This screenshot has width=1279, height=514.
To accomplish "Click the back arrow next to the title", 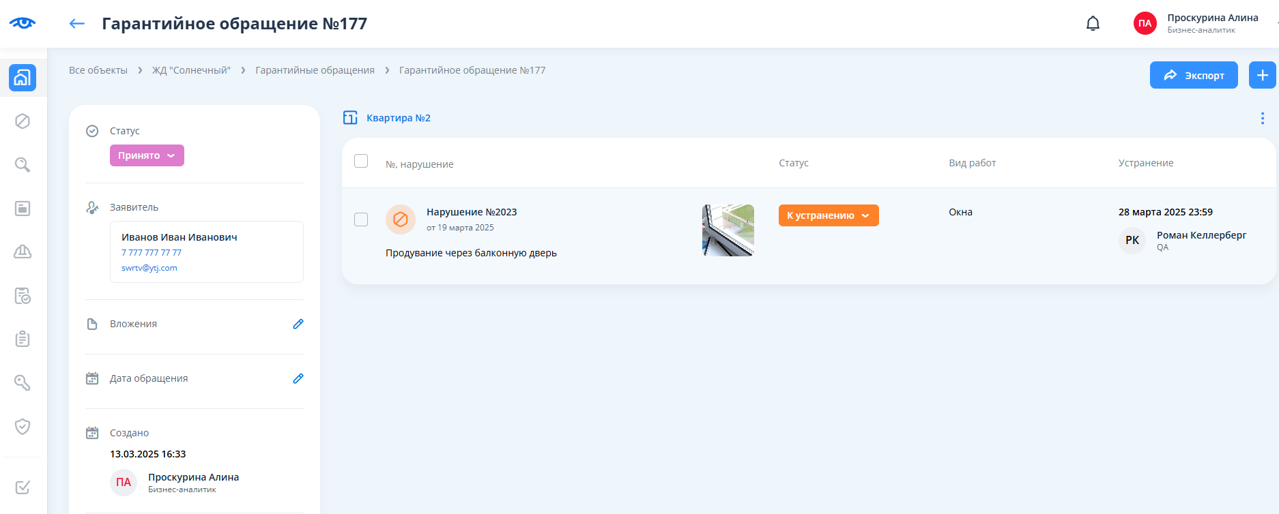I will point(76,24).
